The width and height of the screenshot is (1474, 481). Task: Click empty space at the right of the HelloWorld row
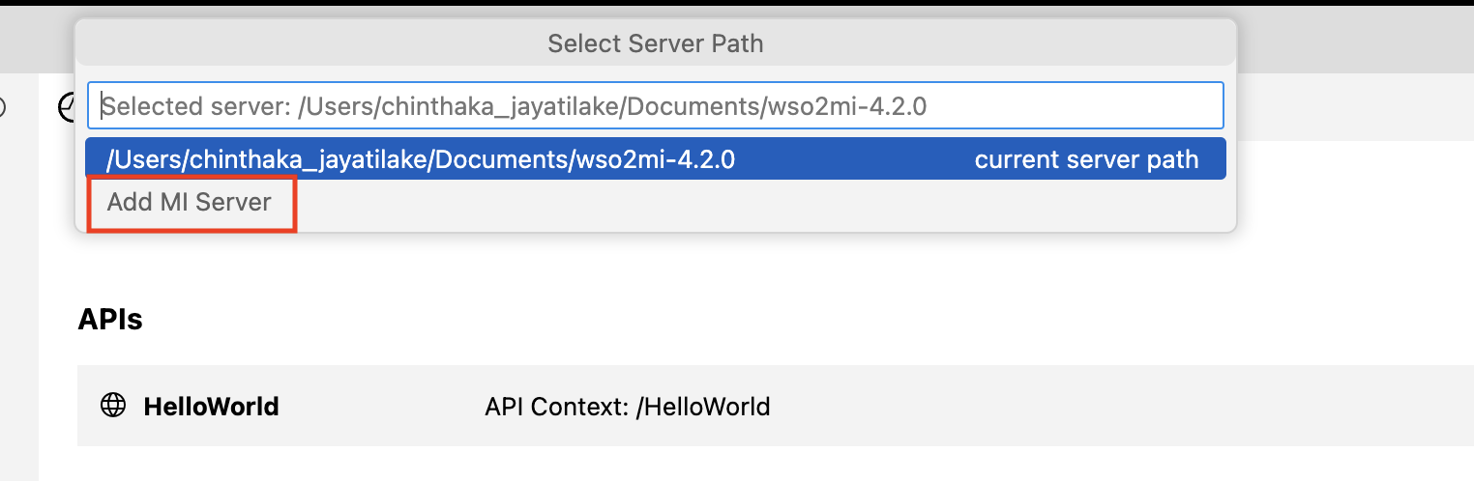1161,406
